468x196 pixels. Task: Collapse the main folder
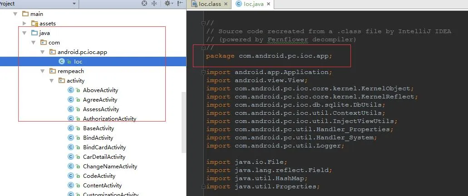point(15,14)
